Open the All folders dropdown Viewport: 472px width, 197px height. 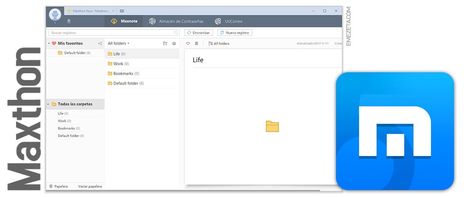pos(118,43)
